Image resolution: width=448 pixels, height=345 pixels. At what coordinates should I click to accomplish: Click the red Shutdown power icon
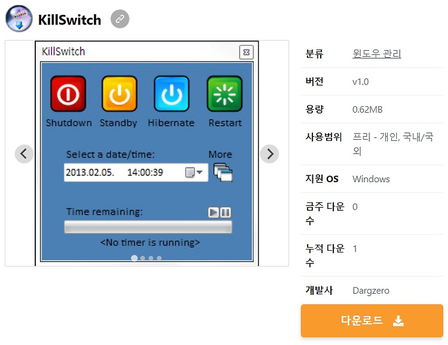[x=68, y=94]
